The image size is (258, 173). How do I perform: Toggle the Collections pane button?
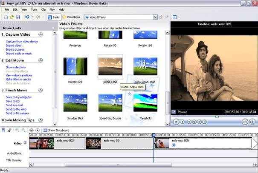tap(71, 17)
